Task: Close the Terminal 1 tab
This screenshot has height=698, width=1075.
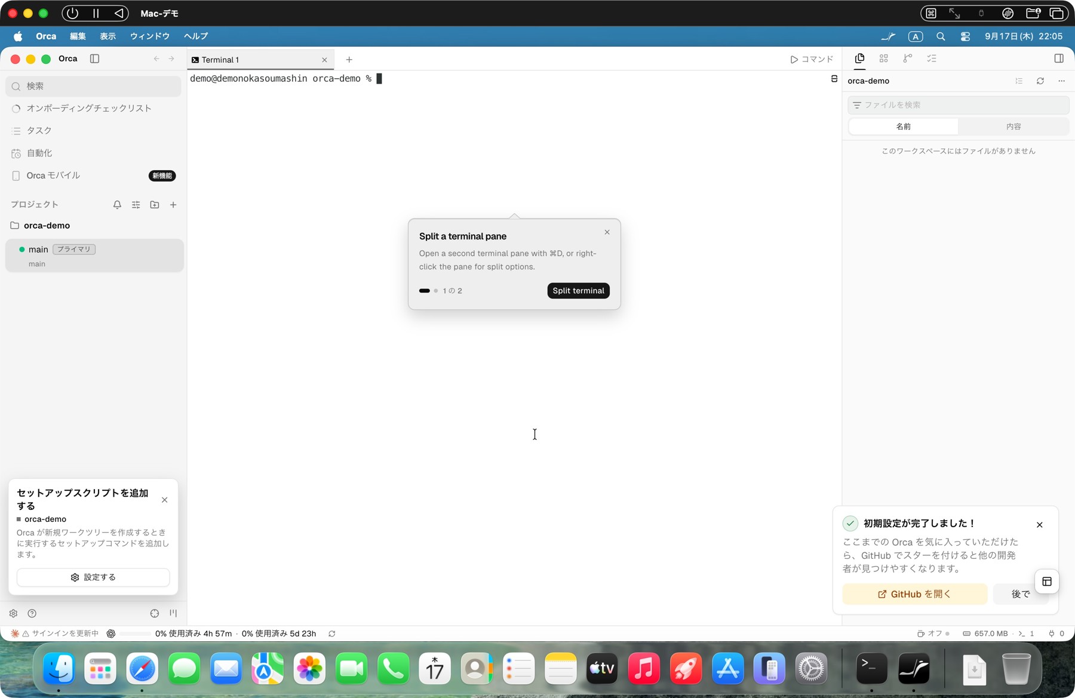Action: [x=324, y=60]
